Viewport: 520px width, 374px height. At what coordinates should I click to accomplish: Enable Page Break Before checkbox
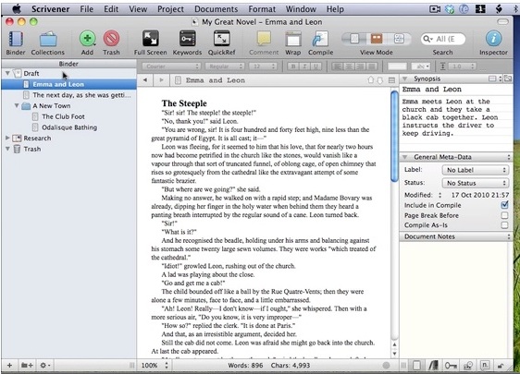coord(504,215)
